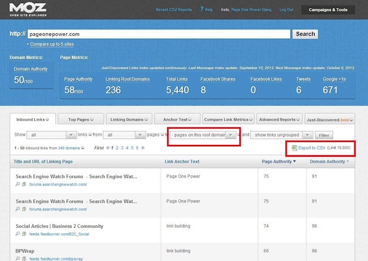Go to results page 3
The height and width of the screenshot is (261, 368).
pos(122,148)
